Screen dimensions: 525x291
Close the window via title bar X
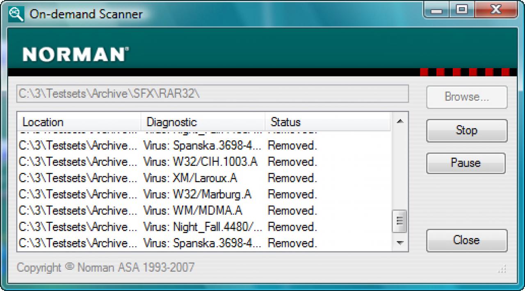pos(495,10)
